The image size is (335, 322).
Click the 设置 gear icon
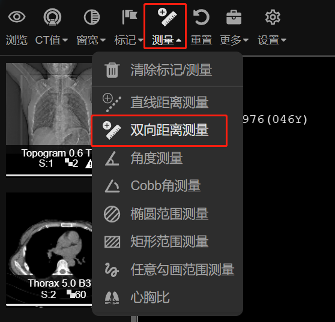(x=273, y=17)
